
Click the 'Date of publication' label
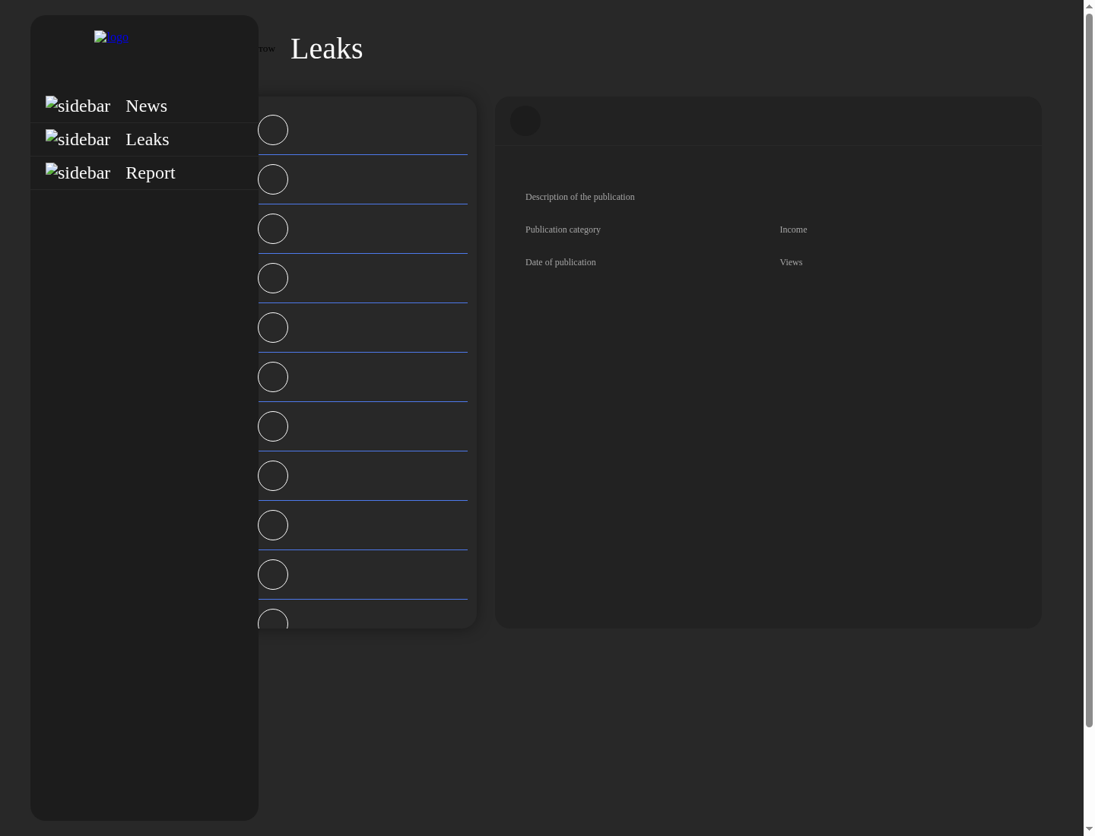click(560, 262)
